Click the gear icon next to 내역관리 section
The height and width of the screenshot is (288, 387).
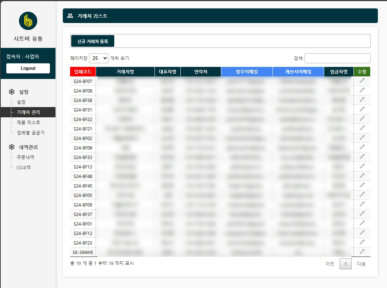click(11, 147)
